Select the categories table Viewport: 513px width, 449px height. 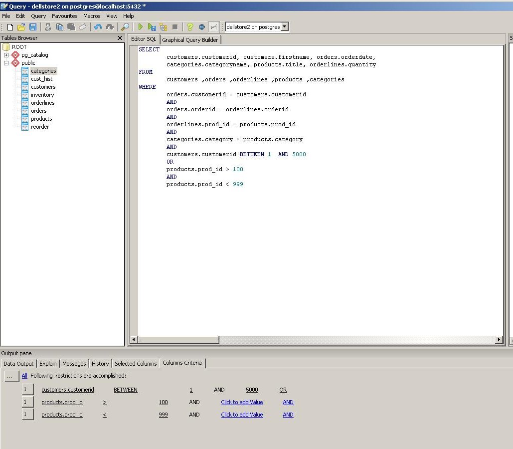click(x=43, y=71)
